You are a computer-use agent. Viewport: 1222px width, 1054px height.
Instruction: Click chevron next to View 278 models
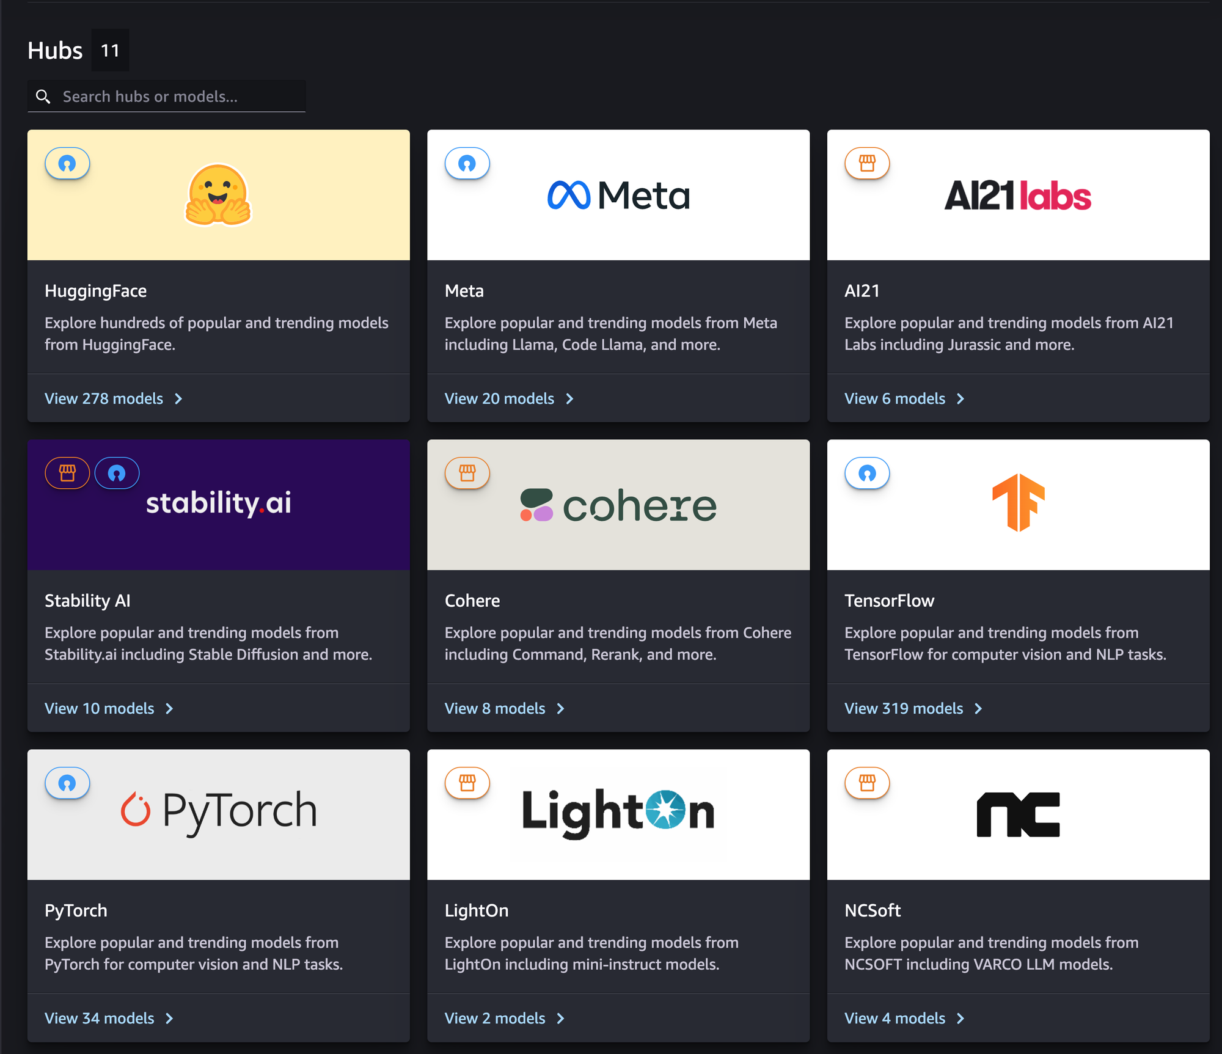[x=178, y=399]
